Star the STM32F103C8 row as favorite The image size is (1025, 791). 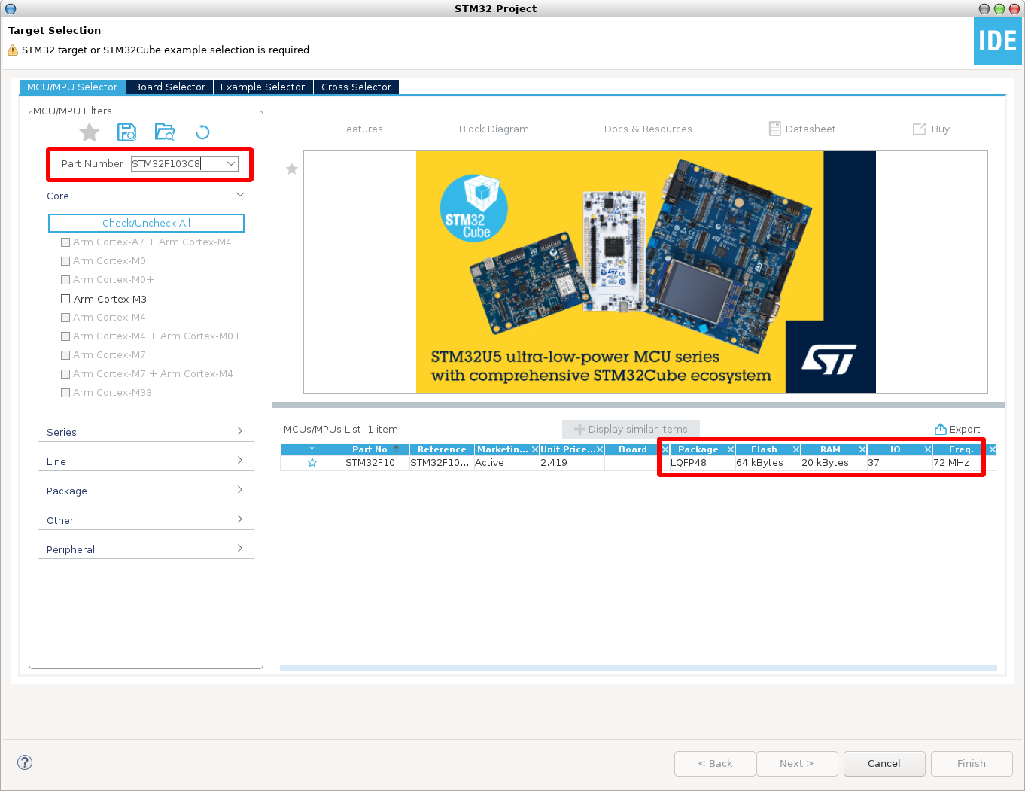pos(312,463)
